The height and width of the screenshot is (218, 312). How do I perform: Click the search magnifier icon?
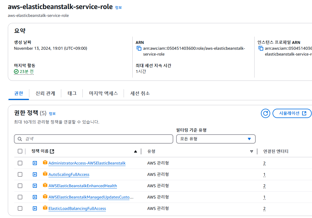click(x=20, y=139)
